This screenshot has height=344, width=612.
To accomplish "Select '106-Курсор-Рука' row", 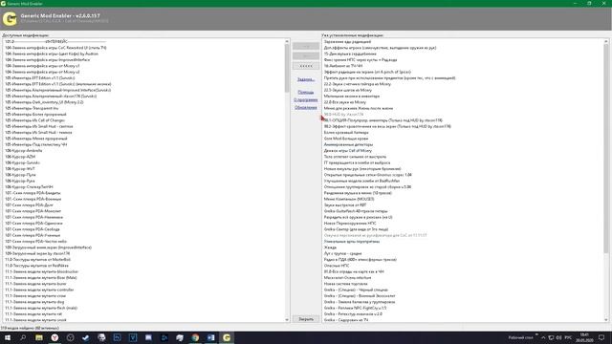I will [20, 181].
